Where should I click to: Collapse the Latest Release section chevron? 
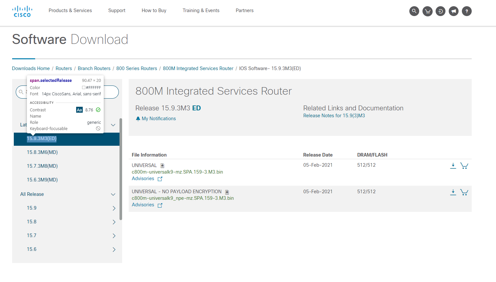click(x=113, y=125)
